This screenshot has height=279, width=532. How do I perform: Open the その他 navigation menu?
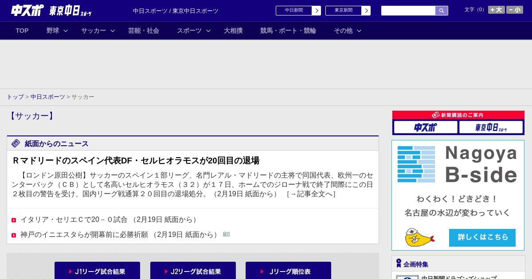[343, 31]
